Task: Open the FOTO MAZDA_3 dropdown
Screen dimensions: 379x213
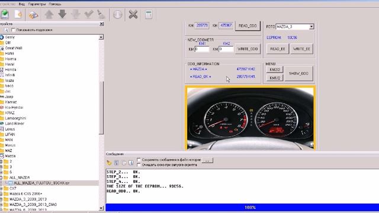Action: click(311, 27)
